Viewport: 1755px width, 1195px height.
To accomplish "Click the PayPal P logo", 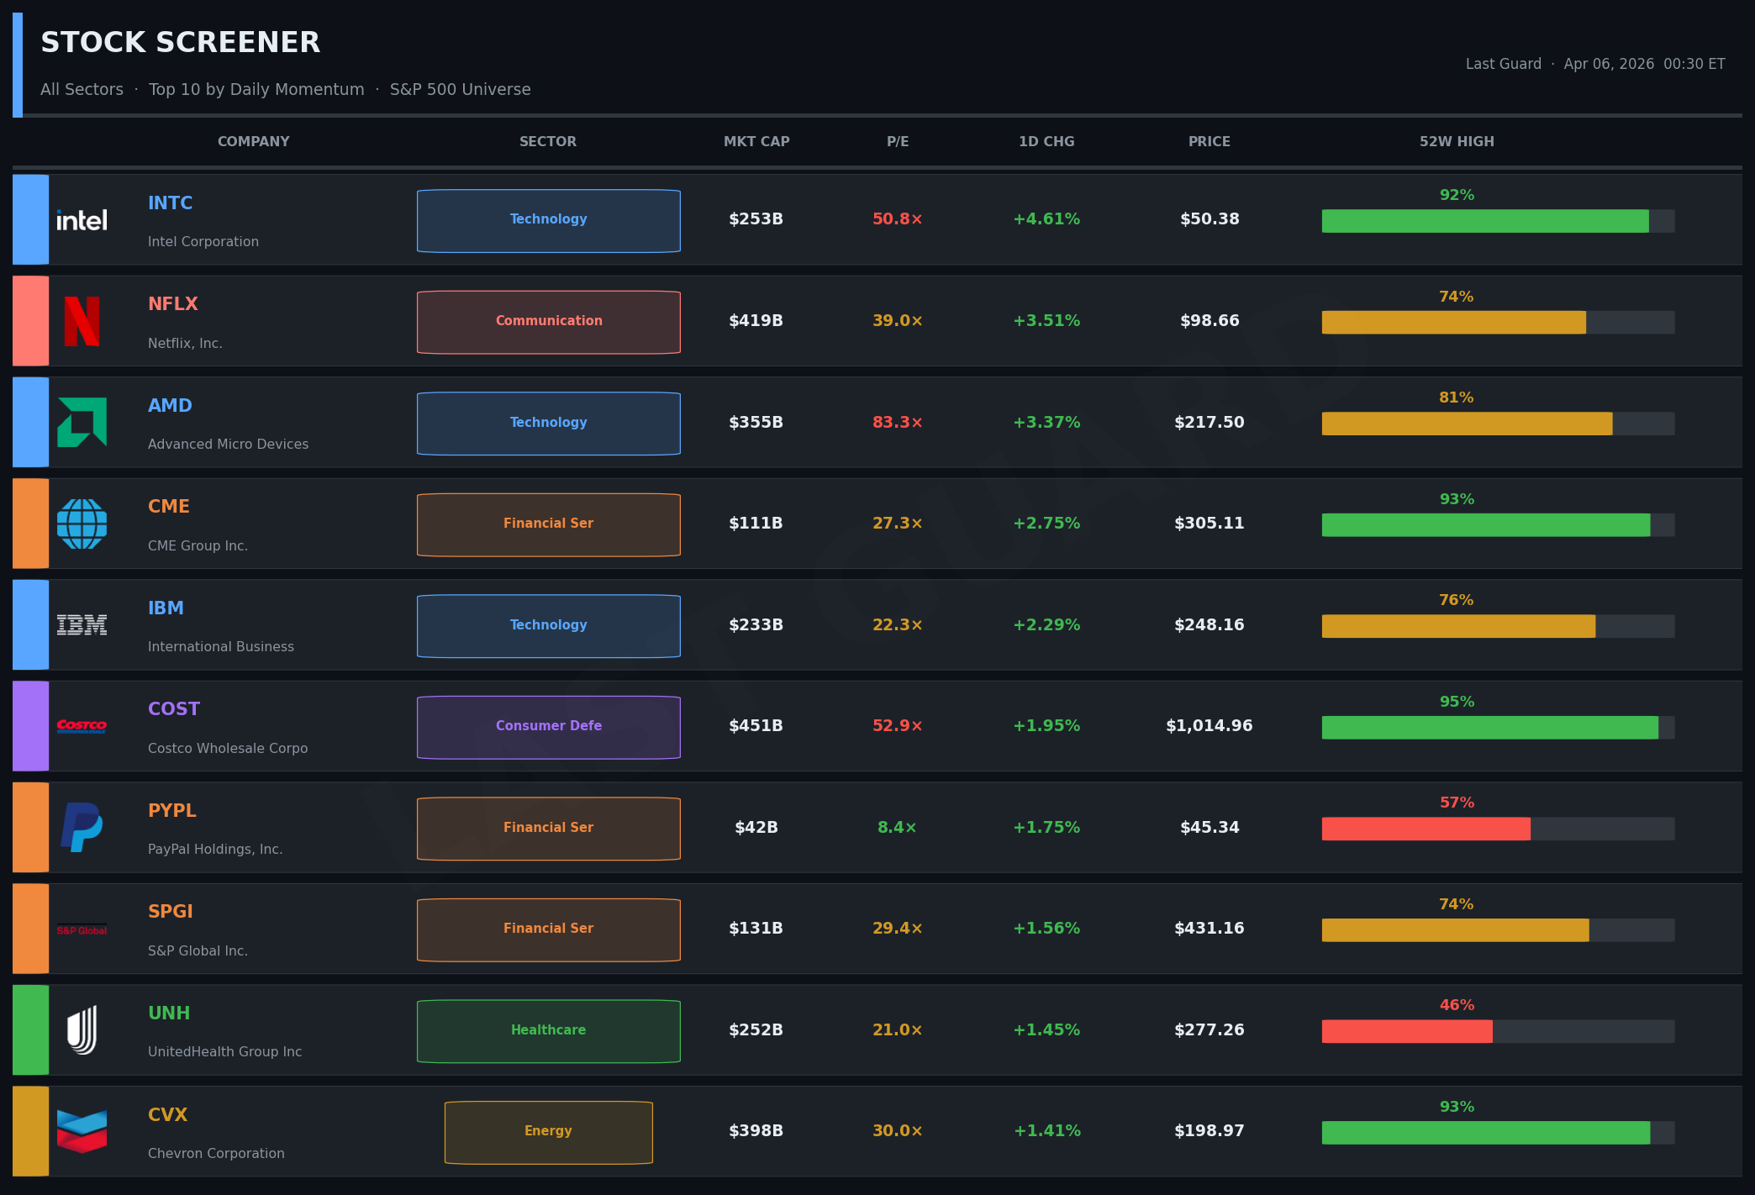I will (x=82, y=827).
